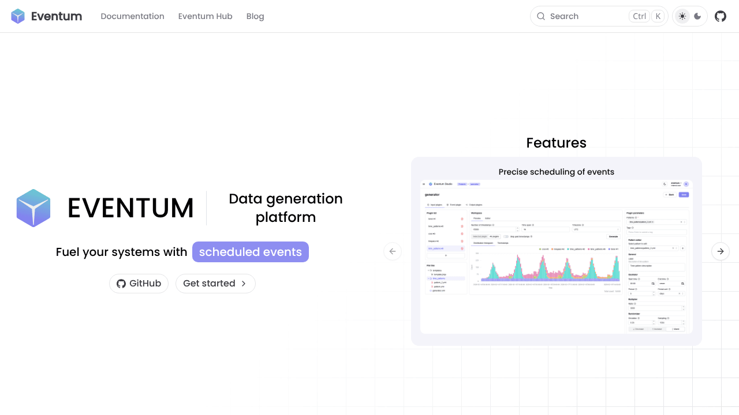Open the Eventum Studio screenshot preview
Screen dimensions: 739x415
557,256
